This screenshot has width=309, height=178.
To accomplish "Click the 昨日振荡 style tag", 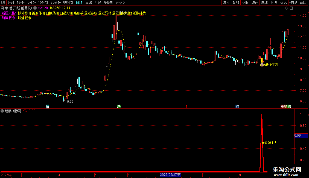I will [x=49, y=13].
